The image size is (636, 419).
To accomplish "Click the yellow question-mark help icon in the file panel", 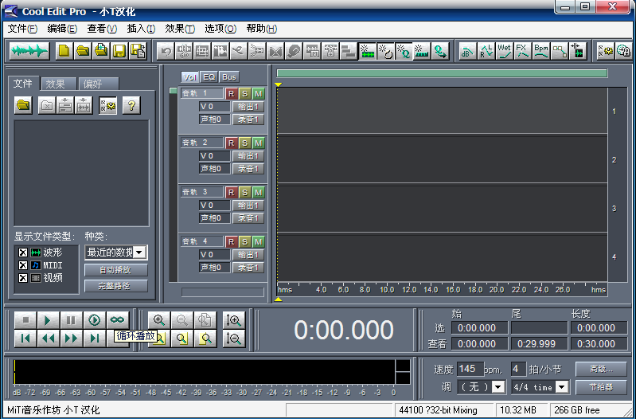I will pyautogui.click(x=131, y=106).
